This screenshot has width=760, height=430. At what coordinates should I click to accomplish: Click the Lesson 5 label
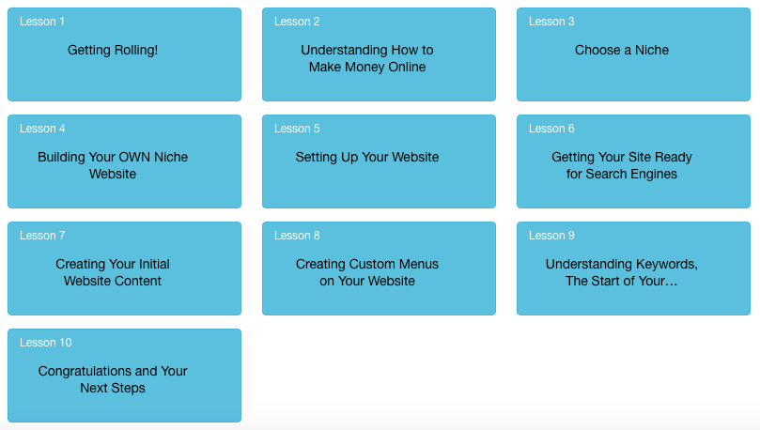pyautogui.click(x=297, y=129)
